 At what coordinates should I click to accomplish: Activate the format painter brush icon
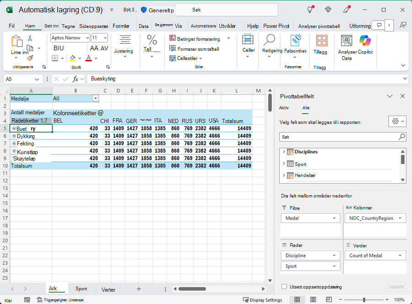[x=30, y=58]
